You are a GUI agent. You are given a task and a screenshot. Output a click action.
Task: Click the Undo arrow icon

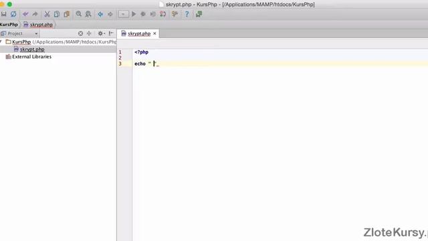[x=25, y=14]
